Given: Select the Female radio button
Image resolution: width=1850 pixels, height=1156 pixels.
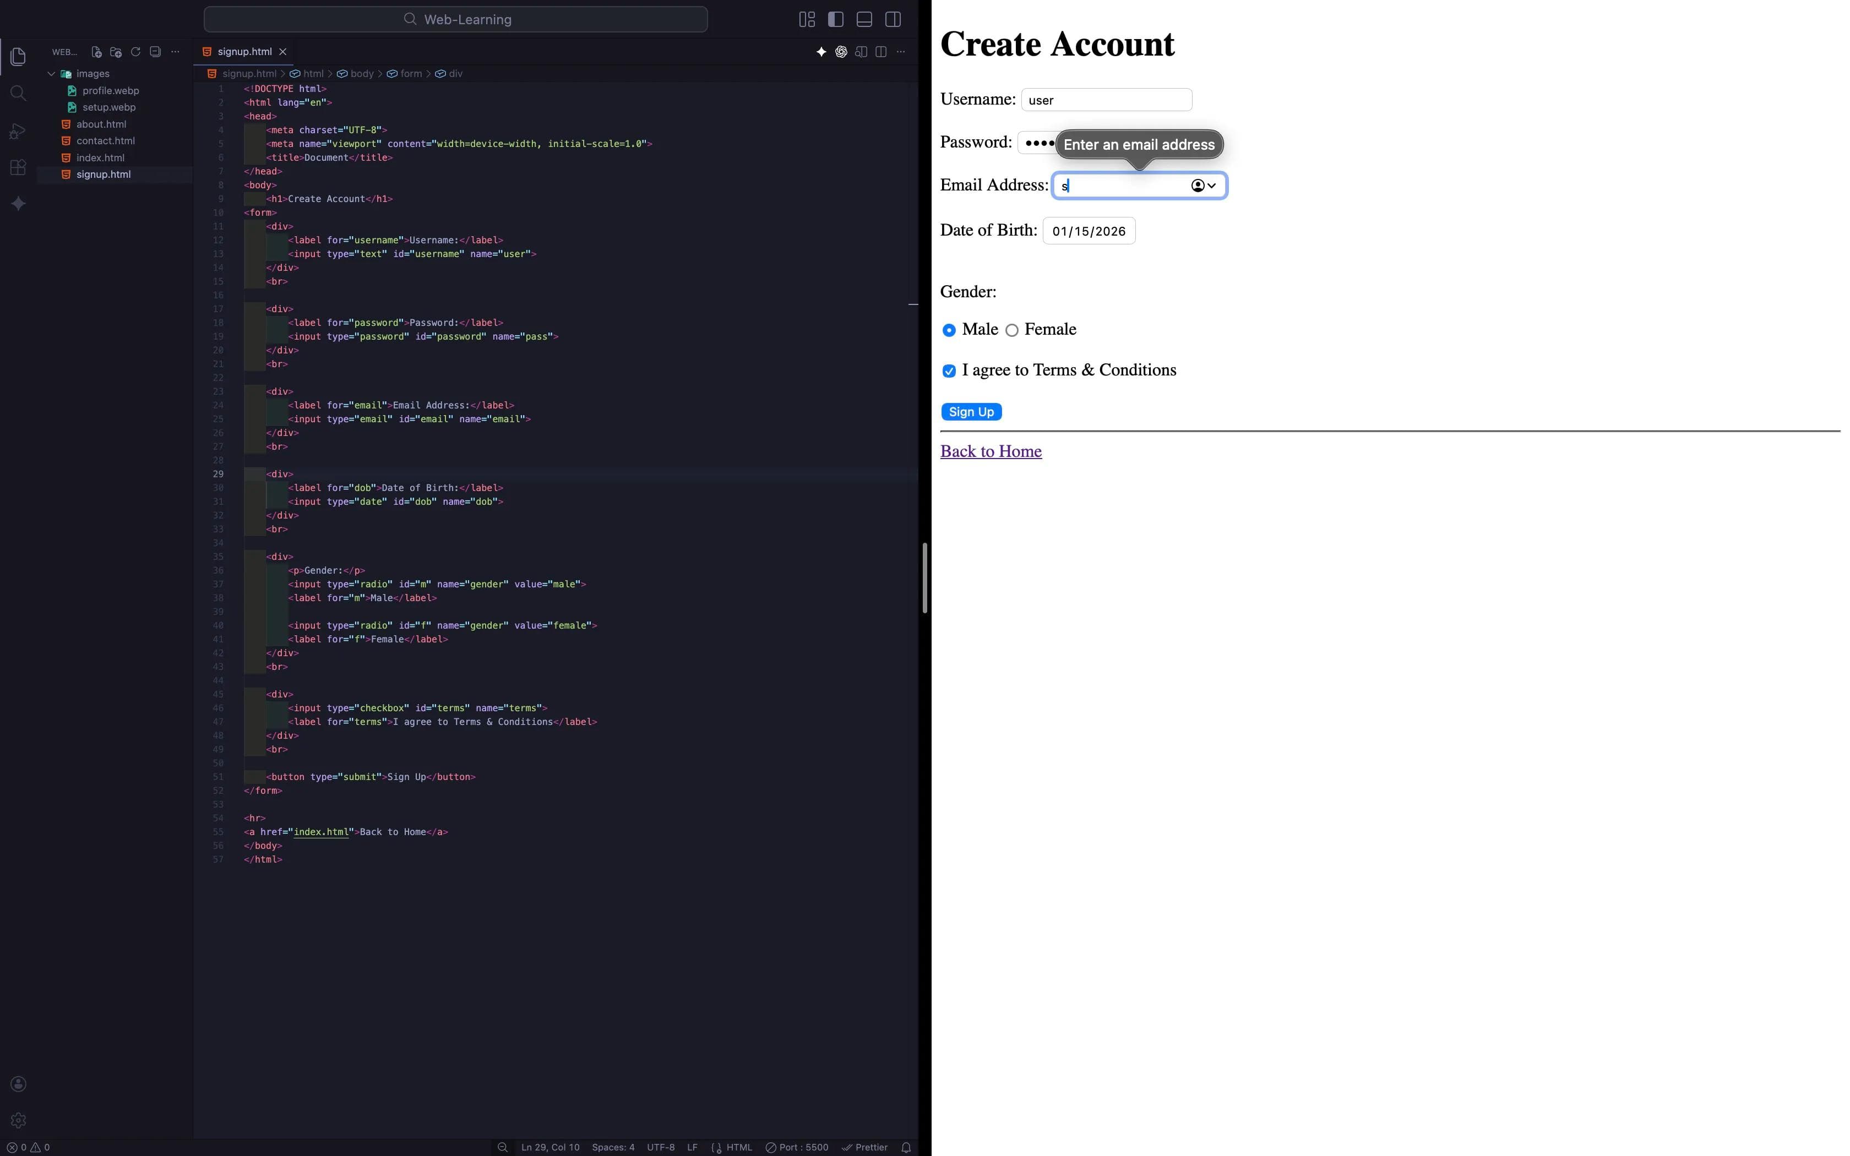Looking at the screenshot, I should 1011,330.
